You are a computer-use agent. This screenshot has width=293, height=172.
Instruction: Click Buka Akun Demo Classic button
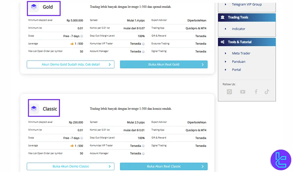[x=71, y=167]
